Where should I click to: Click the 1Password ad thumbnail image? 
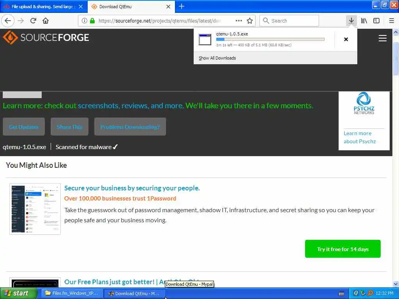coord(35,209)
